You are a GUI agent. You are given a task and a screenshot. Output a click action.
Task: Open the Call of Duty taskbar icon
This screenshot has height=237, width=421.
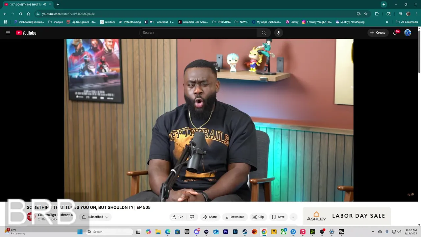pyautogui.click(x=341, y=232)
